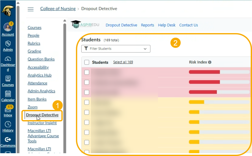Select Rubrics in the sidebar menu
Image resolution: width=252 pixels, height=156 pixels.
point(34,43)
